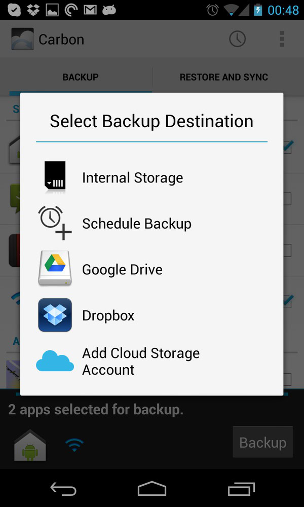
Task: Tap the Android home app icon in the selection bar
Action: click(29, 446)
